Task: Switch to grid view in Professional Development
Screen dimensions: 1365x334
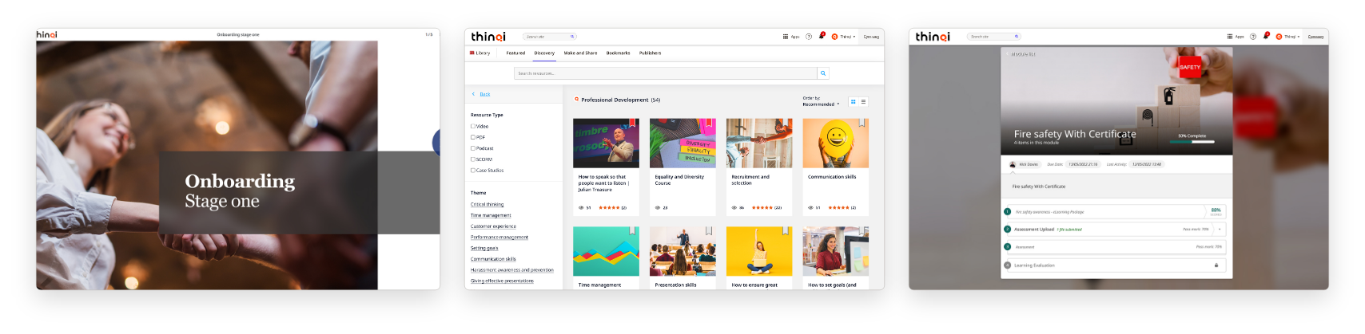Action: pos(853,102)
